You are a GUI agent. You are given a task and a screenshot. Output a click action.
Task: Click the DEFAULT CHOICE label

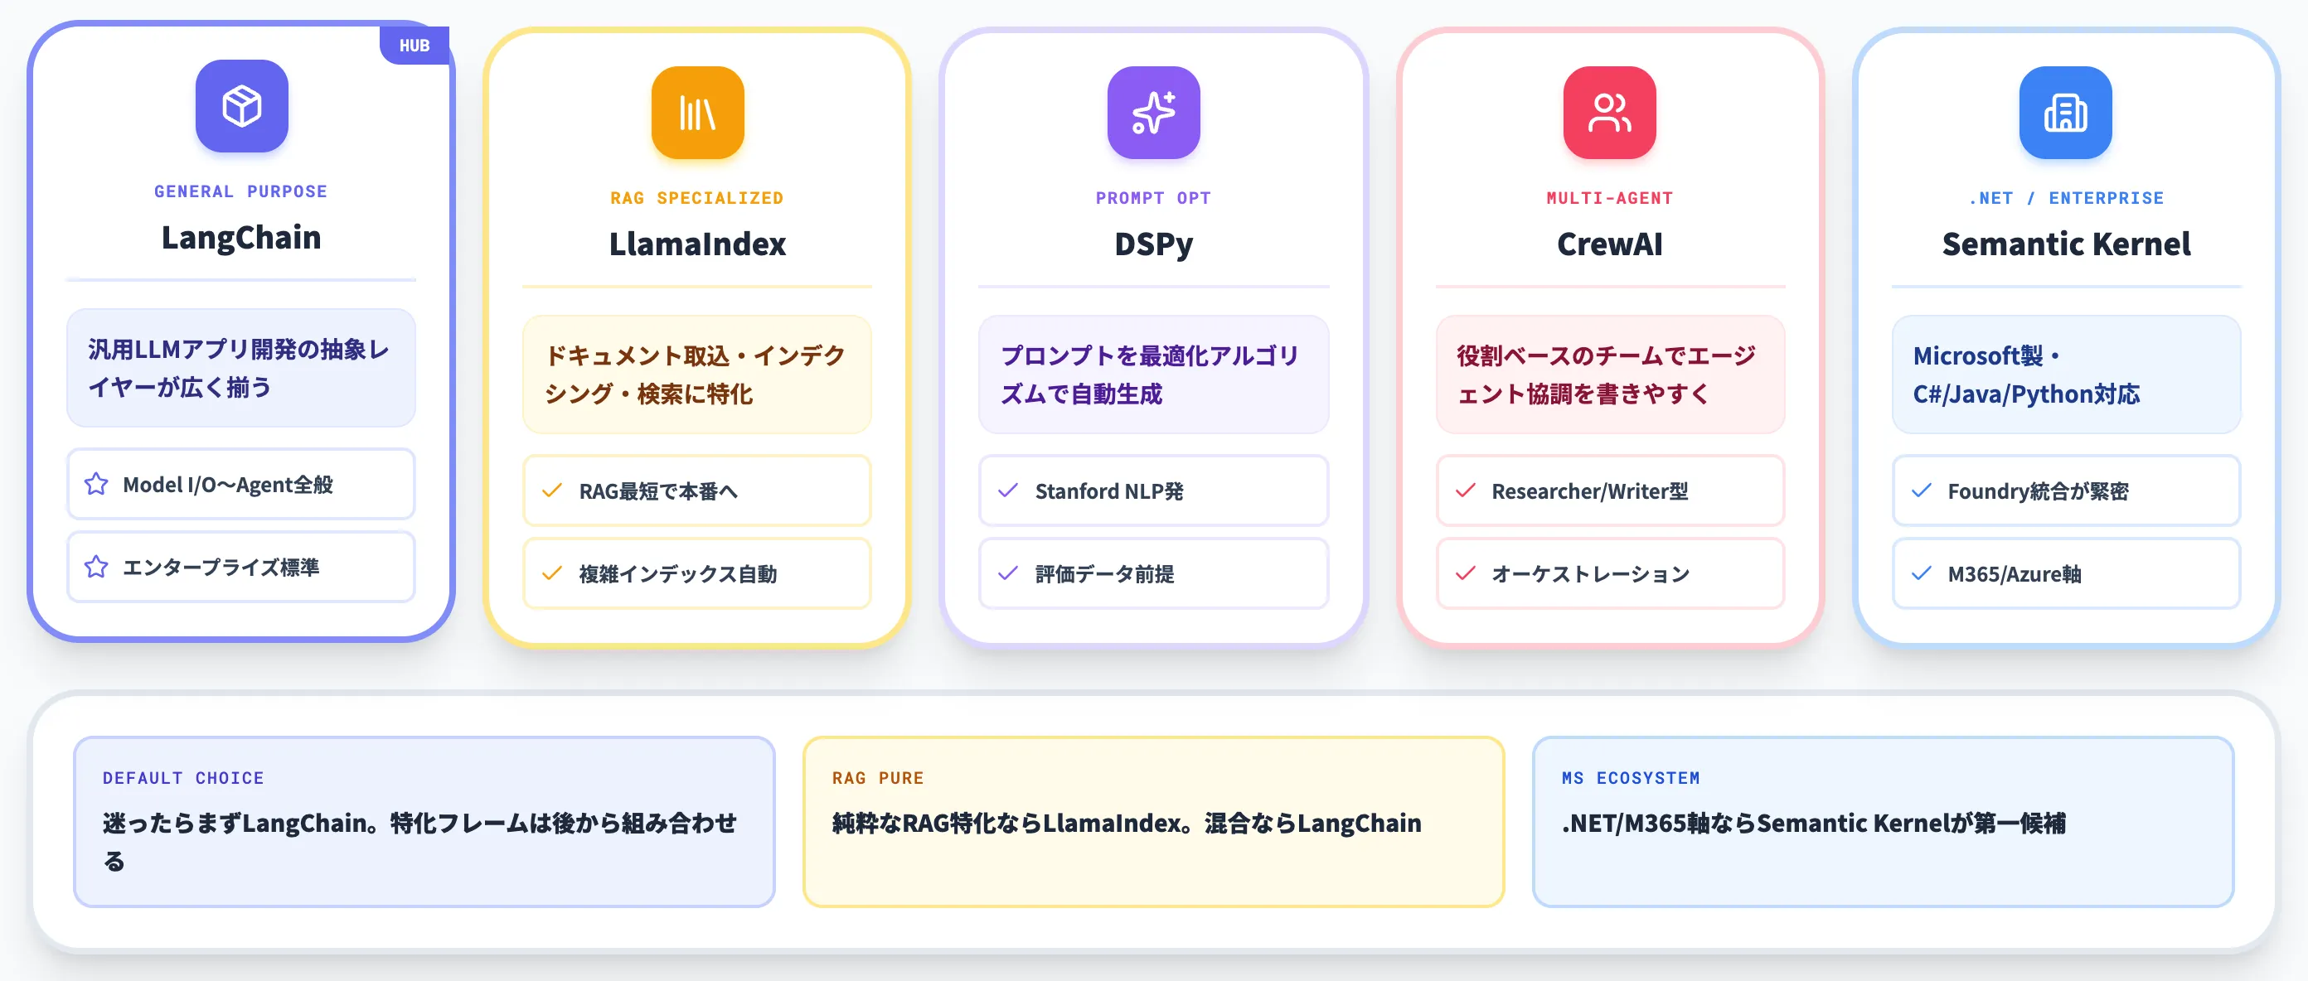pos(182,778)
